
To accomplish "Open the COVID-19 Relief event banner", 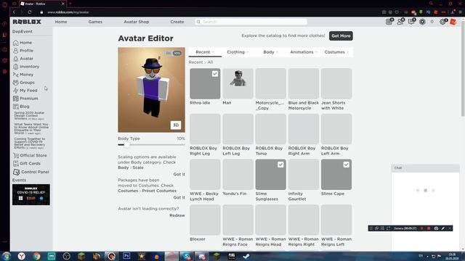I will coord(31,195).
